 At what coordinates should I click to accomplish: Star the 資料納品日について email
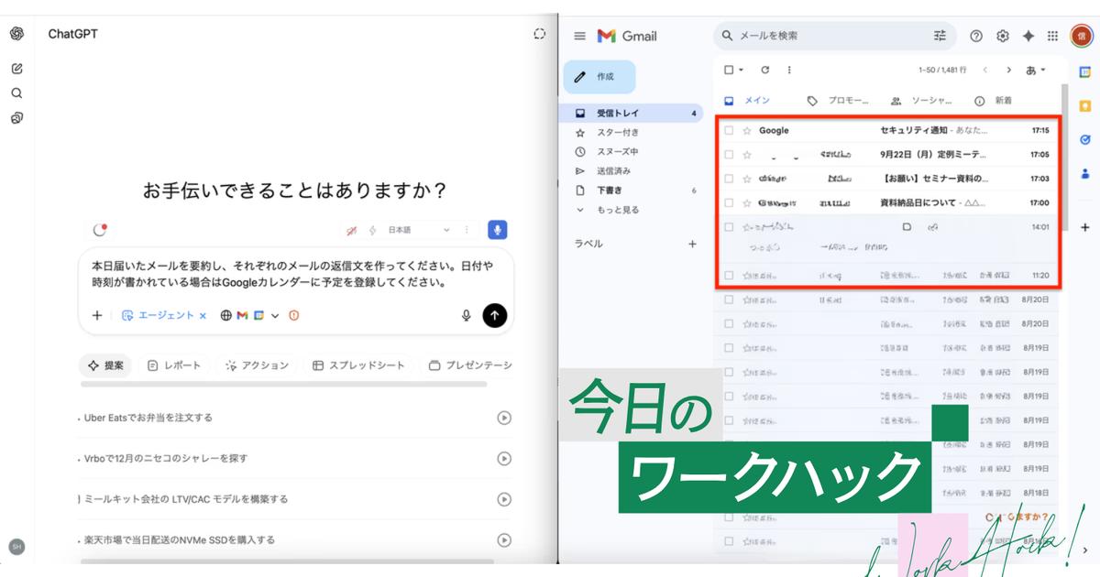pos(747,202)
